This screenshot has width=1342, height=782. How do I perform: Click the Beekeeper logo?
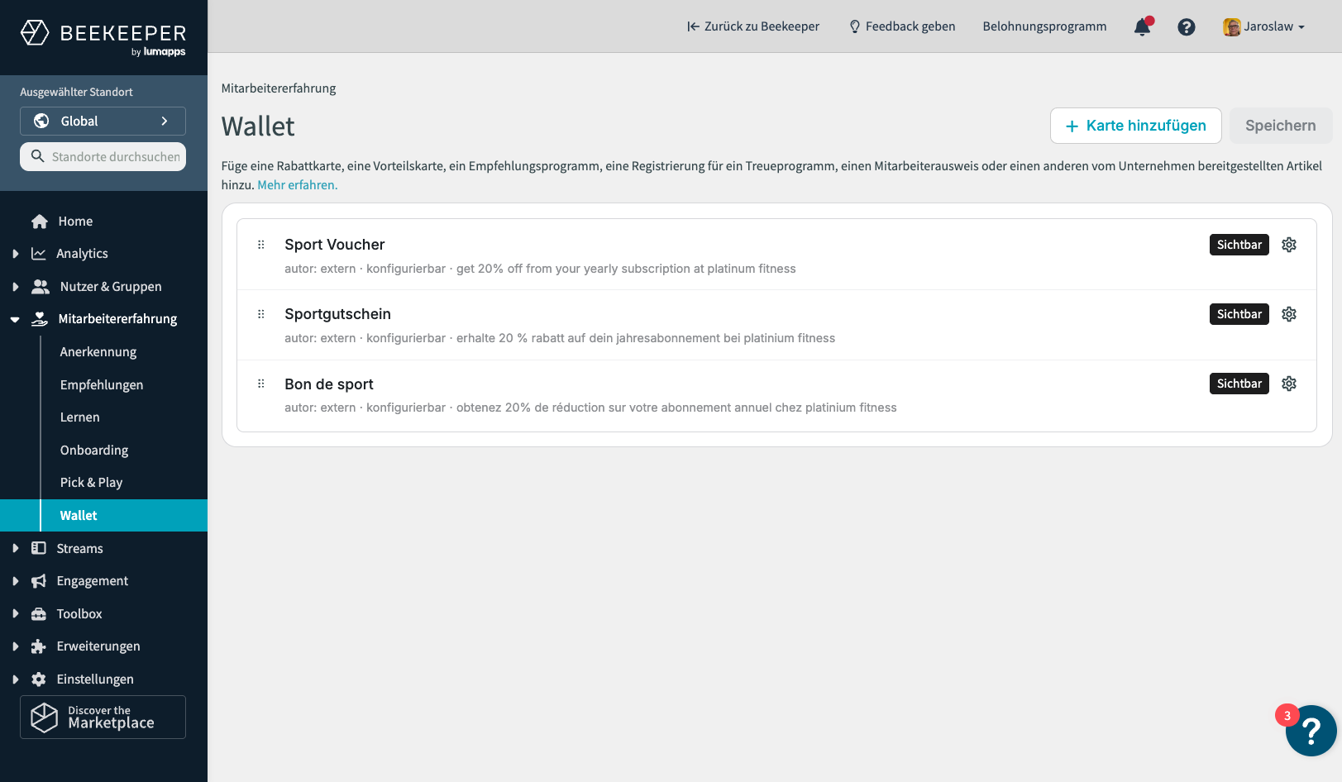pyautogui.click(x=103, y=37)
